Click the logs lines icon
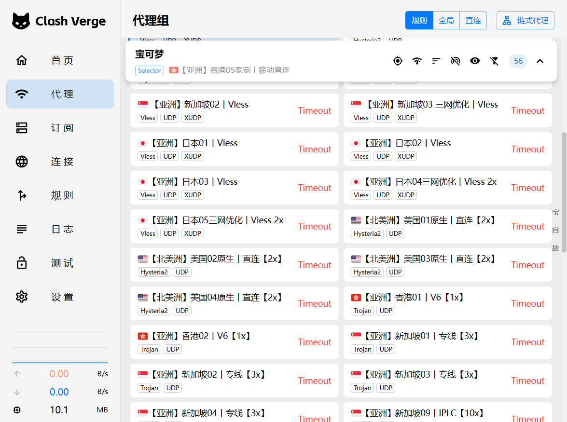The image size is (567, 422). [22, 229]
